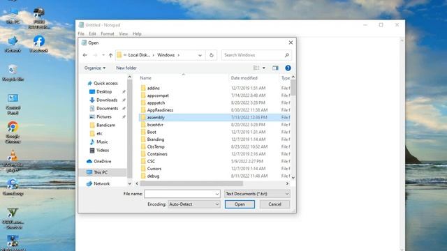This screenshot has width=447, height=251.
Task: Click the file list vertical scrollbar thumb
Action: 293,88
